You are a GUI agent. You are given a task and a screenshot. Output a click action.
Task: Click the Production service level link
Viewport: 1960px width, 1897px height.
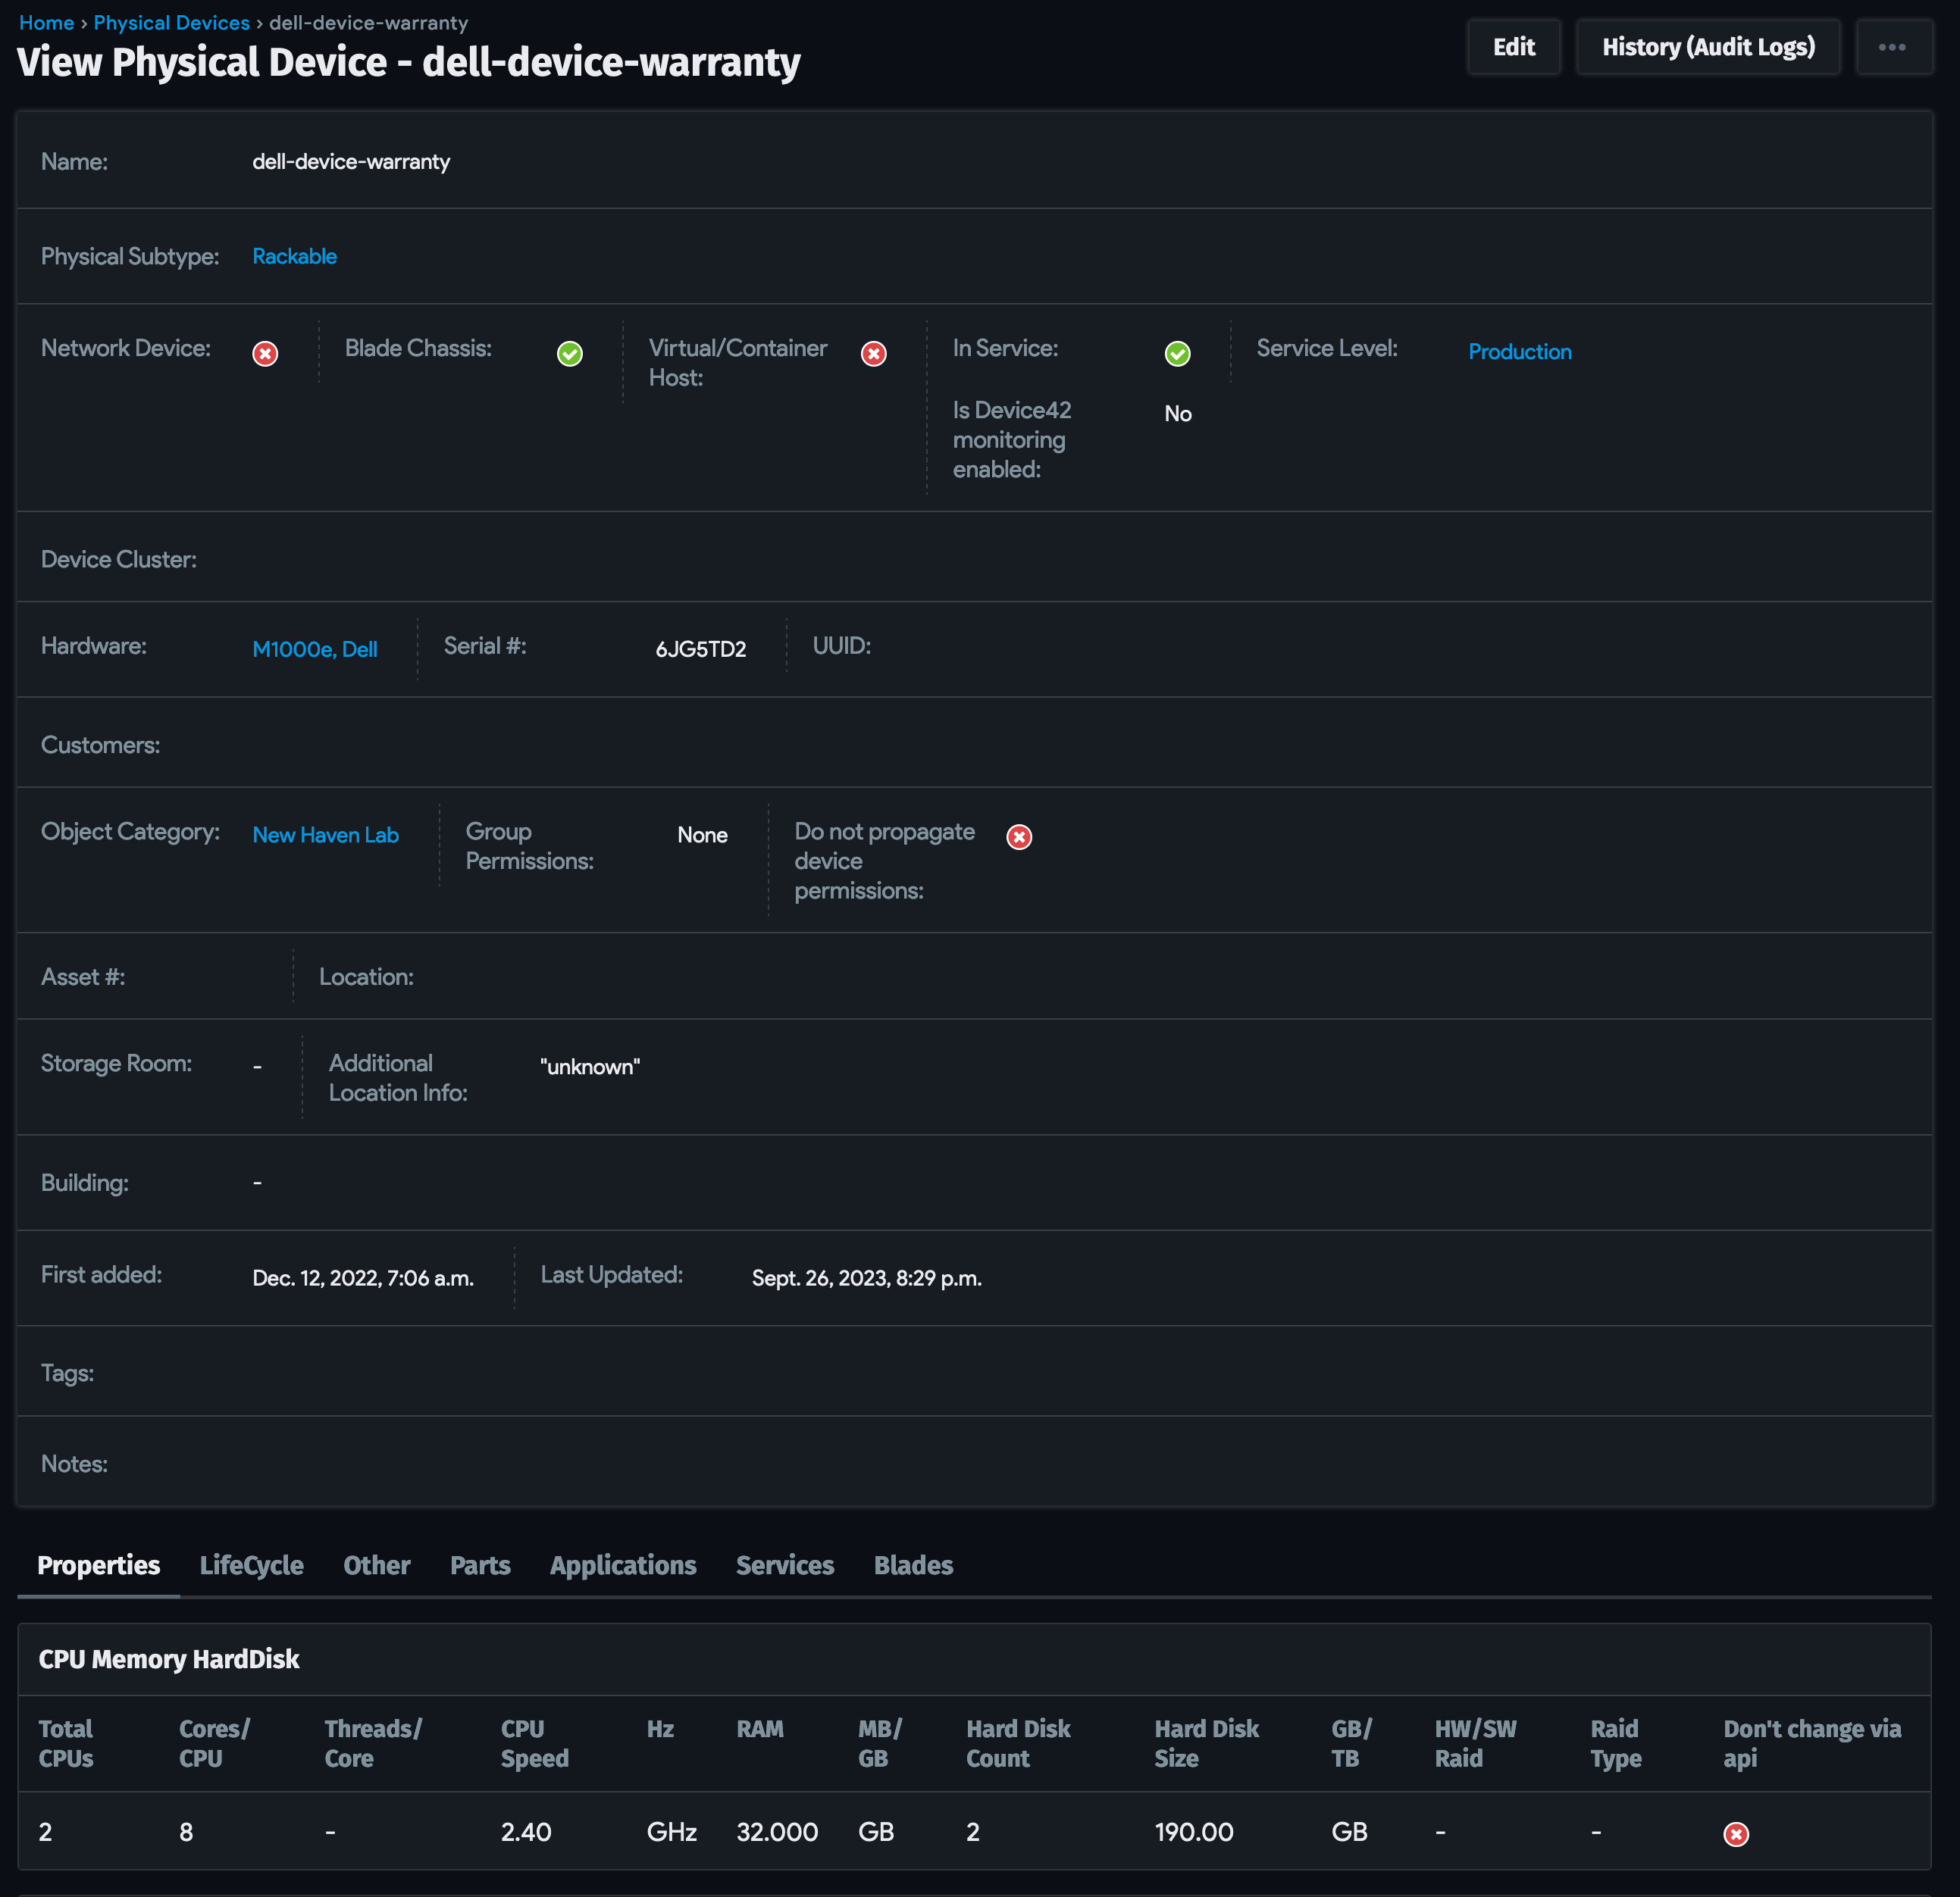tap(1519, 352)
